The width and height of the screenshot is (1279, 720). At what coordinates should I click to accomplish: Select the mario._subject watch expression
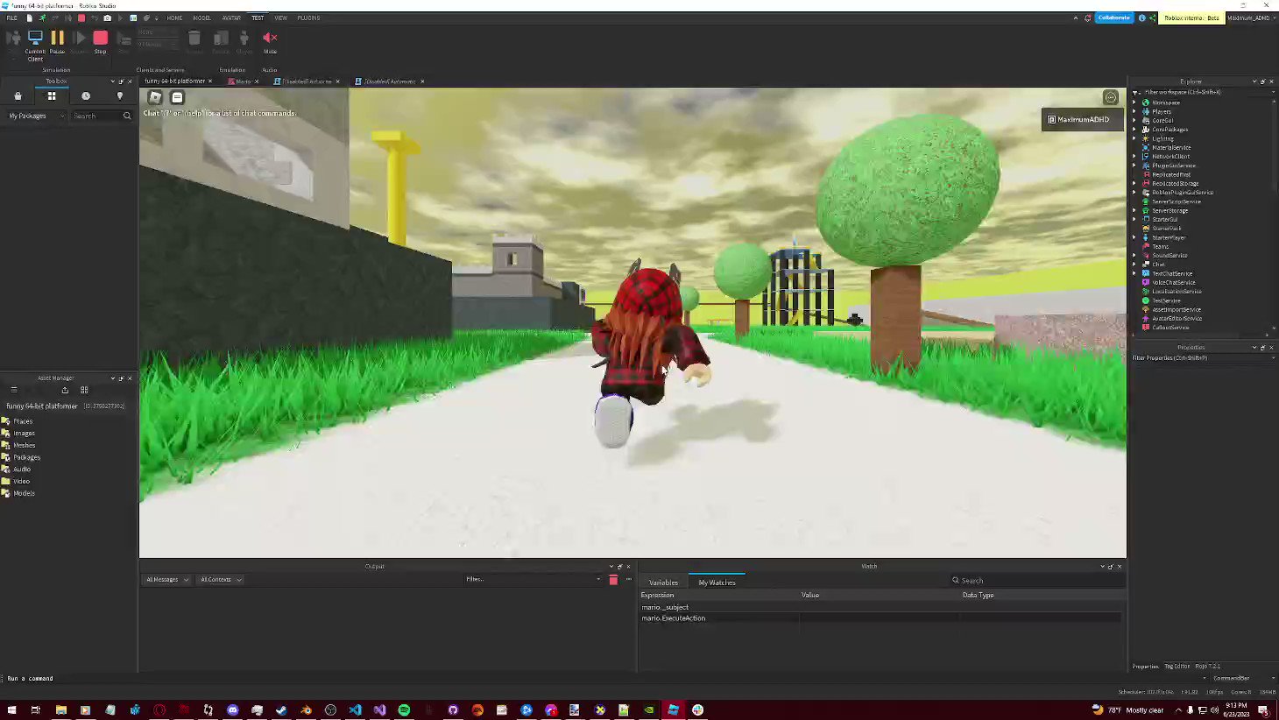click(665, 607)
